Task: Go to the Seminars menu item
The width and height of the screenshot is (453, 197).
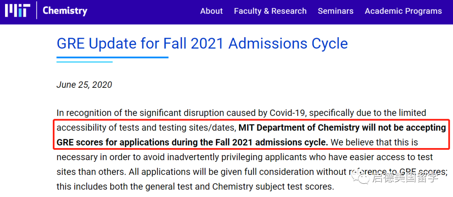Action: point(336,11)
